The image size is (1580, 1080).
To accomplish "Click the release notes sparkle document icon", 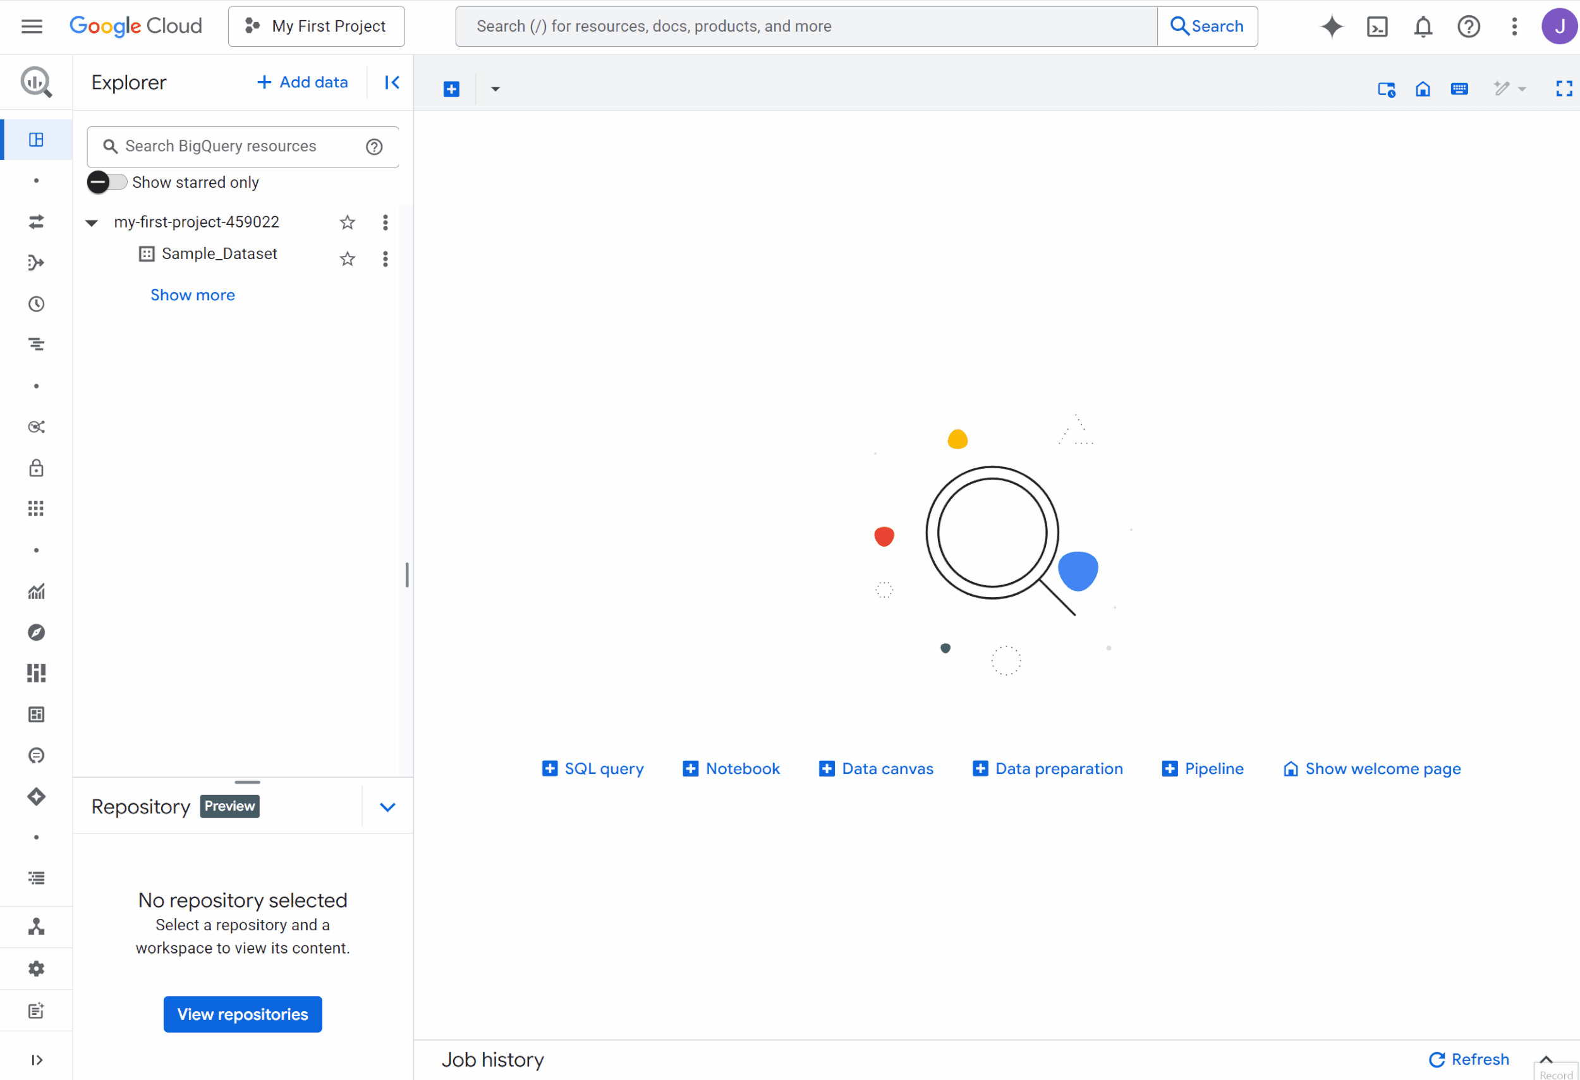I will (x=36, y=1010).
